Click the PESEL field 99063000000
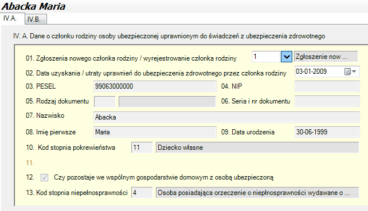This screenshot has width=368, height=211. (x=155, y=86)
